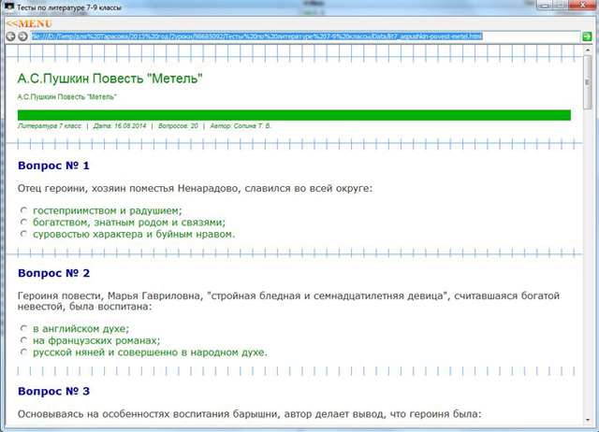
Task: Choose "суровостью характера и буйным нравом" option
Action: [23, 235]
